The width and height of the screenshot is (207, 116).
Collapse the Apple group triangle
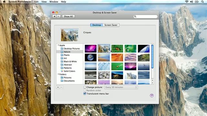point(58,45)
